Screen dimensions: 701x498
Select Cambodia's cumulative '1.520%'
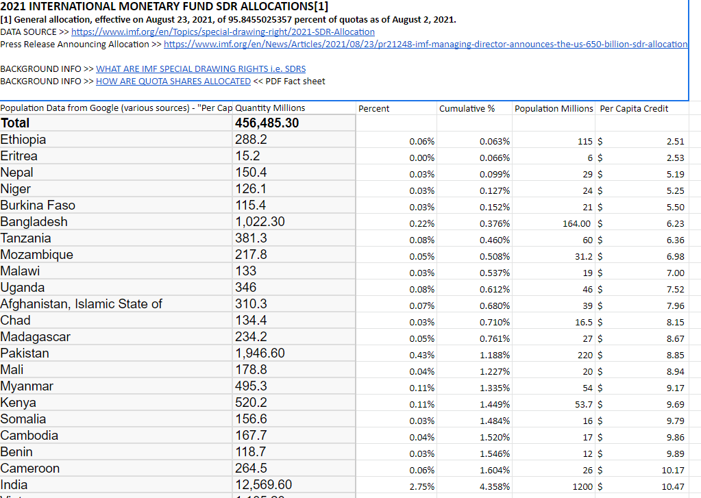coord(474,437)
